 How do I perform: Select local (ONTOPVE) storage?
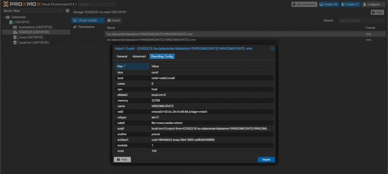click(32, 37)
